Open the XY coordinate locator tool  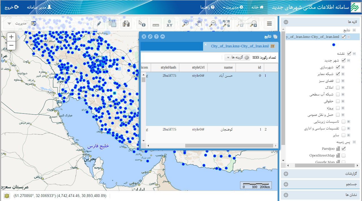169,24
